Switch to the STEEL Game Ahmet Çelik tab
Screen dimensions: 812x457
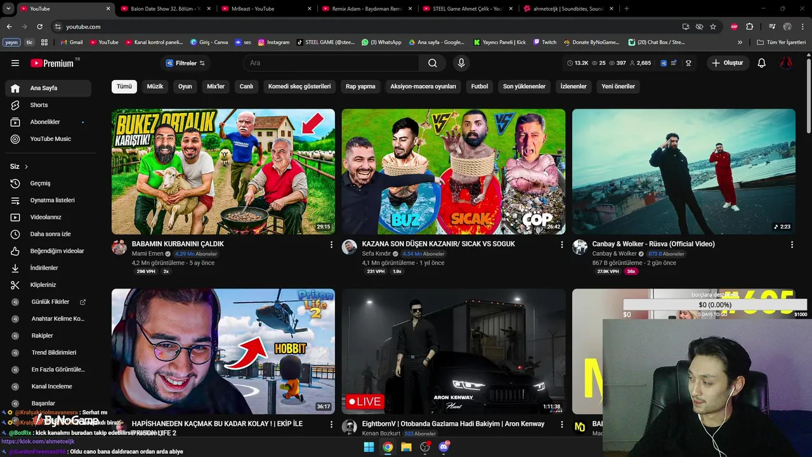(468, 9)
